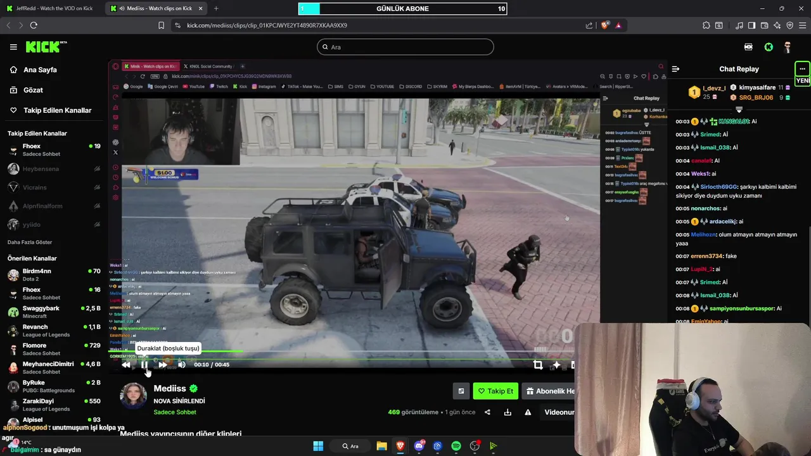
Task: Open Revanch League of Legends channel
Action: click(x=54, y=331)
